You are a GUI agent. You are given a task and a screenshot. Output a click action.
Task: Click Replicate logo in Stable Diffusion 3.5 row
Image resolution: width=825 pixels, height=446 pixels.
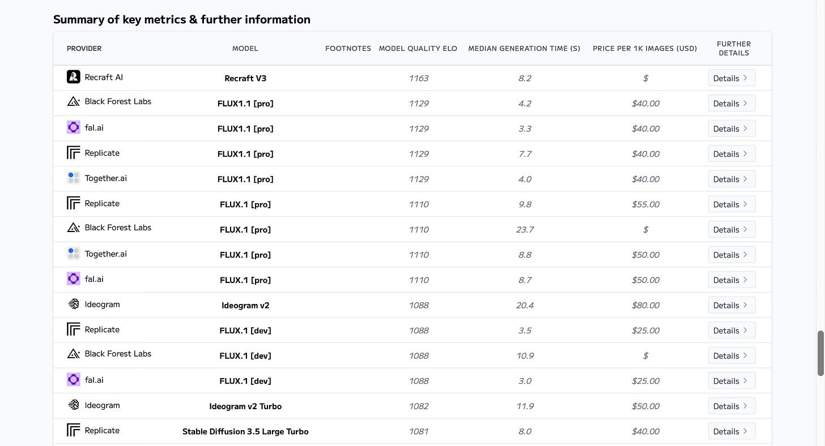coord(73,430)
